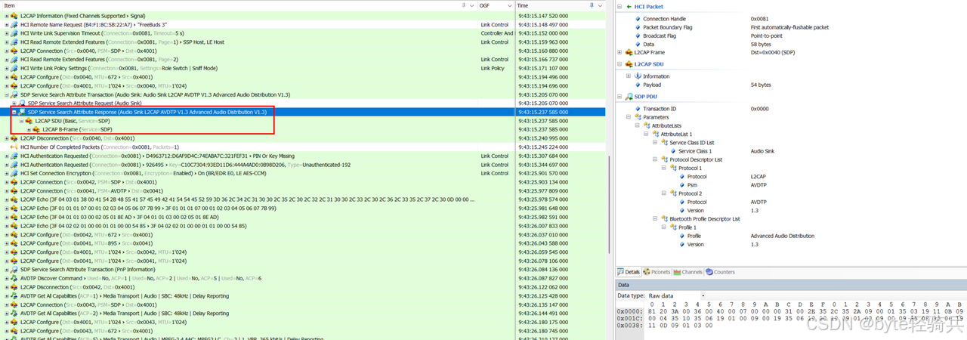This screenshot has height=340, width=967.
Task: Click the 58 bytes Data value
Action: [x=761, y=44]
